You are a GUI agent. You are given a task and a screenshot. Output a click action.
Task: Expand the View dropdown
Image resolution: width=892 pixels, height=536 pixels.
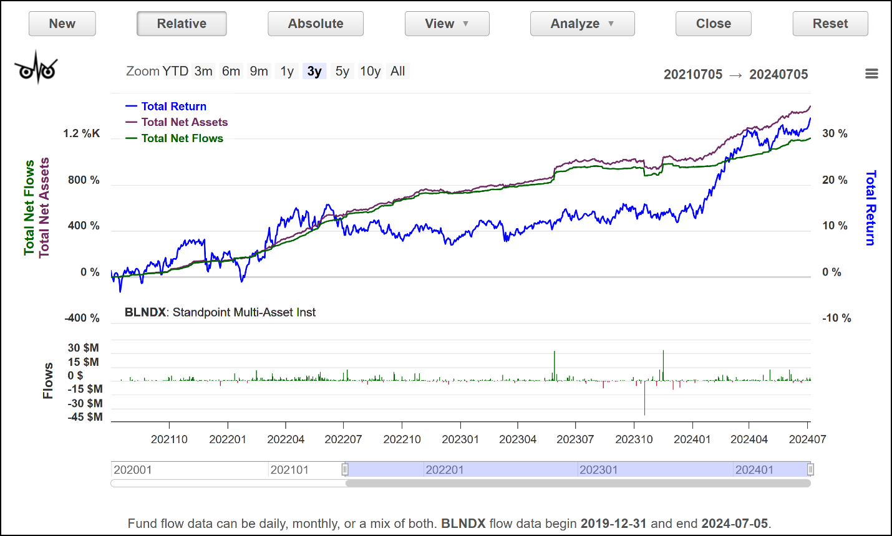coord(447,24)
